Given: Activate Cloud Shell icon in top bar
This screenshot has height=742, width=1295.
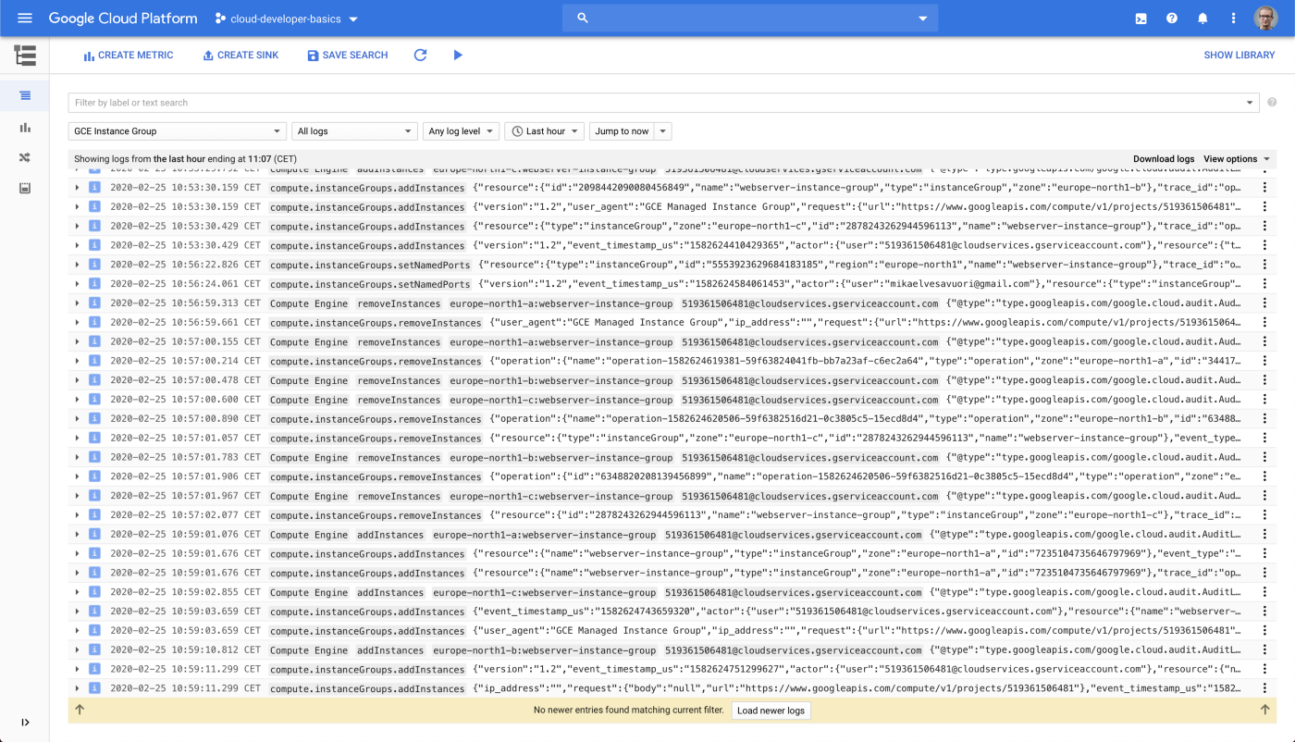Looking at the screenshot, I should pos(1141,19).
